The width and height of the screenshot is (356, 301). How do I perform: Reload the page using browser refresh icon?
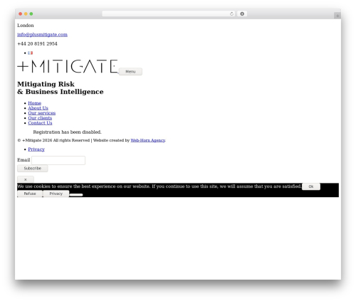point(231,14)
